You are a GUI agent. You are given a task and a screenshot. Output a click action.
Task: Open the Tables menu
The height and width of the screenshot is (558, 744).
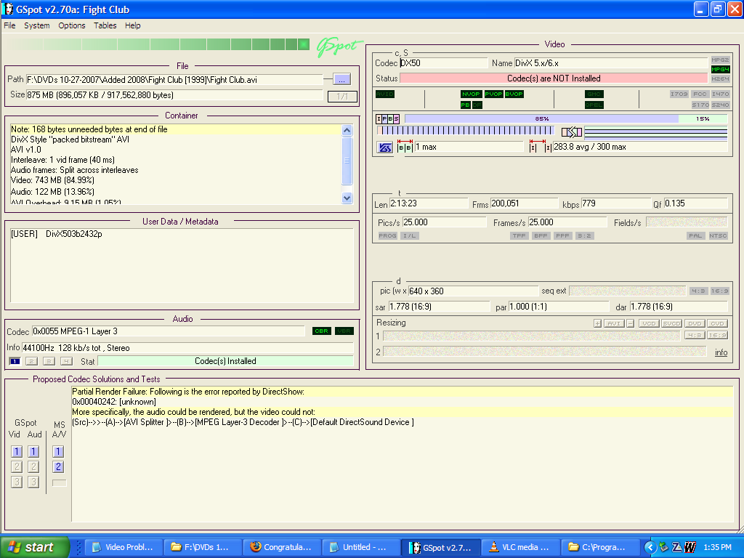(105, 25)
